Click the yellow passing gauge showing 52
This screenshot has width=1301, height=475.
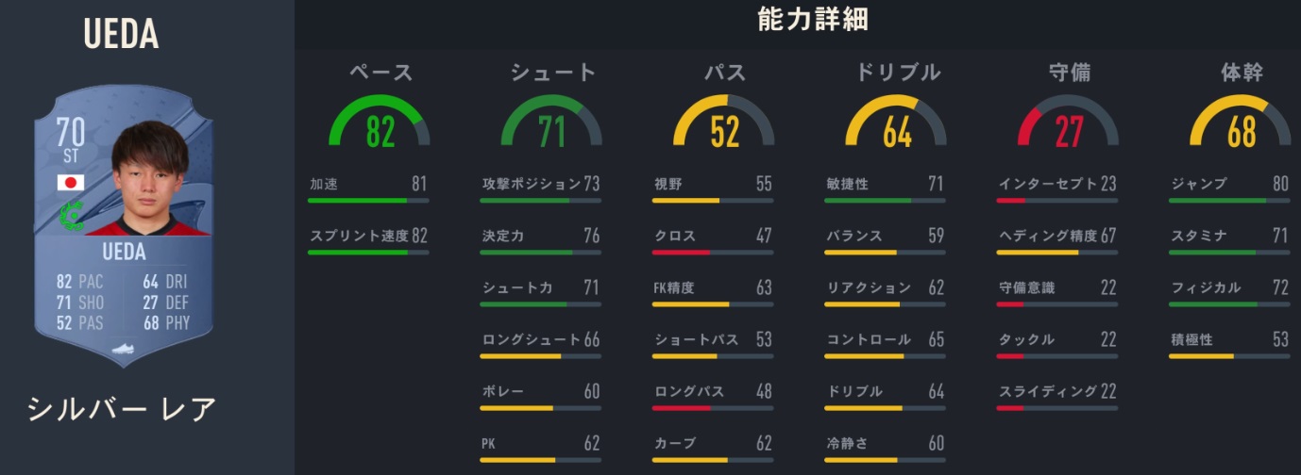point(724,124)
